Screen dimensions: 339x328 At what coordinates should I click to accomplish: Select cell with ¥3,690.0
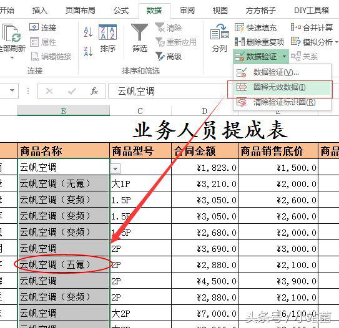pos(205,248)
